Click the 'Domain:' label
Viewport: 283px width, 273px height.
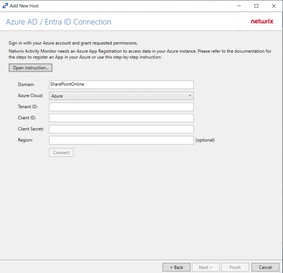26,84
